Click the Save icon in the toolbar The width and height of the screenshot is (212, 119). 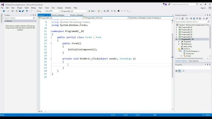(x=20, y=11)
